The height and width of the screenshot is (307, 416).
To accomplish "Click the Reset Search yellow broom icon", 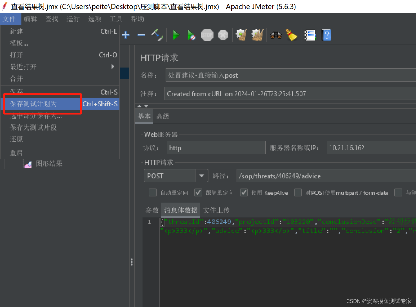I will pyautogui.click(x=292, y=35).
